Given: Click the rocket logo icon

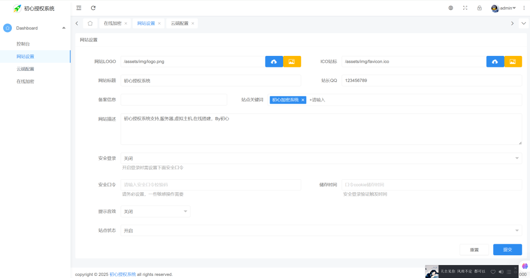Looking at the screenshot, I should pyautogui.click(x=17, y=8).
